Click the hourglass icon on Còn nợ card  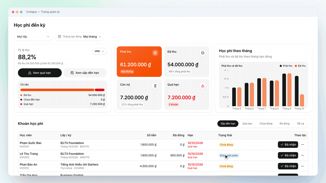coord(155,86)
